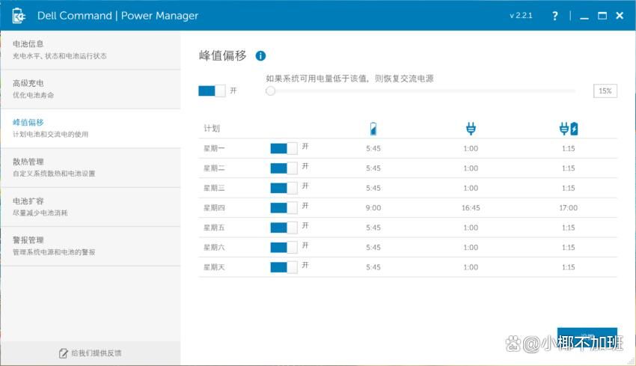This screenshot has height=366, width=636.
Task: Click the AC restore threshold slider handle
Action: [x=271, y=91]
